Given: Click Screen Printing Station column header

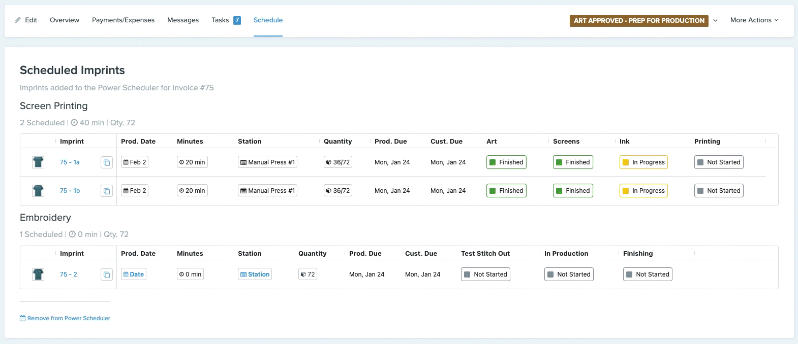Looking at the screenshot, I should pos(250,142).
